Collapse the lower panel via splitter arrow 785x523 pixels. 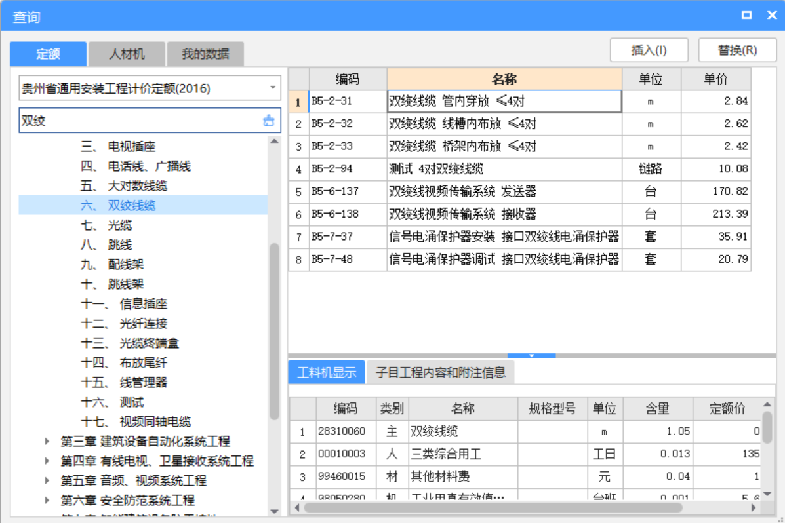point(532,355)
